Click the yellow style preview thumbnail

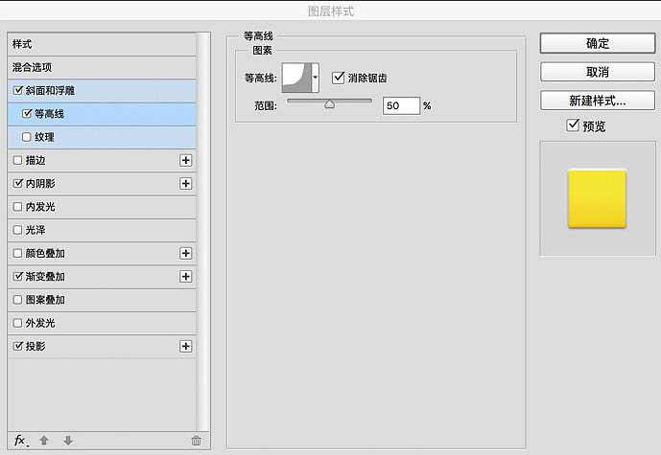[597, 199]
